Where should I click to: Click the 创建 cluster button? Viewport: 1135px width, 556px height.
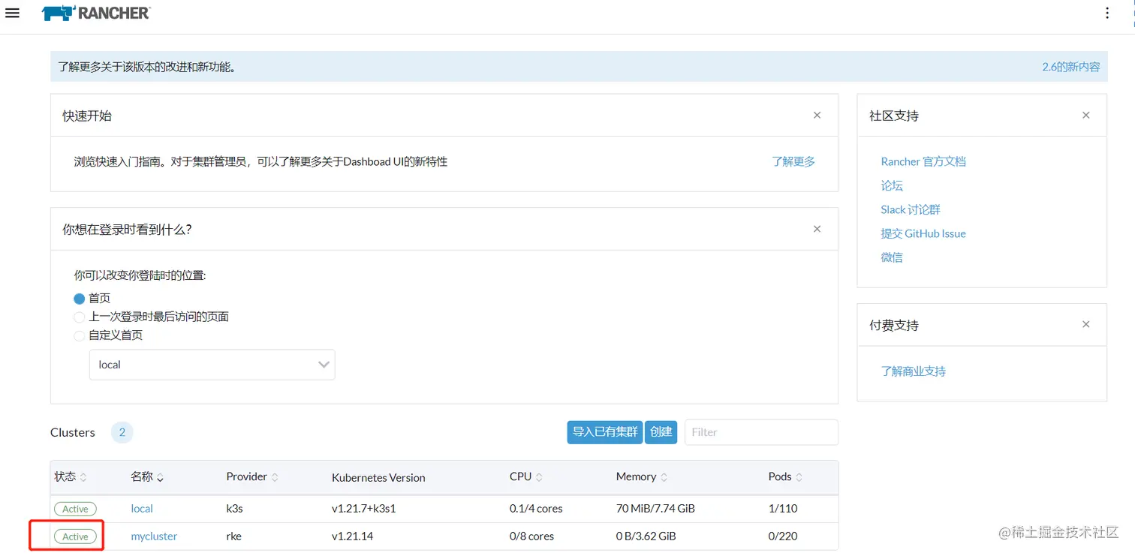[661, 432]
